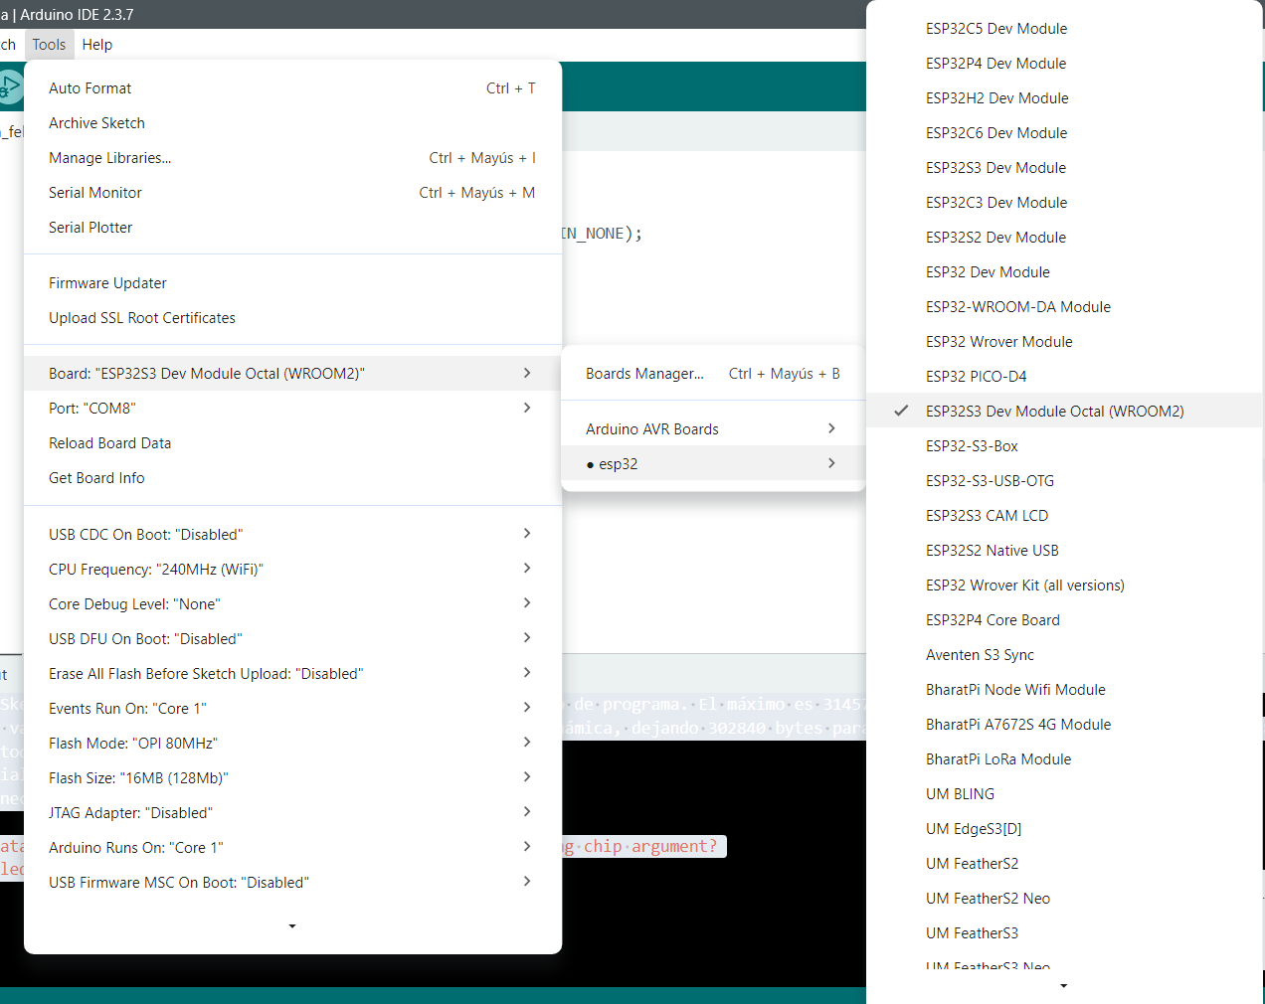Select ESP32C6 Dev Module
The height and width of the screenshot is (1004, 1265).
[x=1065, y=133]
